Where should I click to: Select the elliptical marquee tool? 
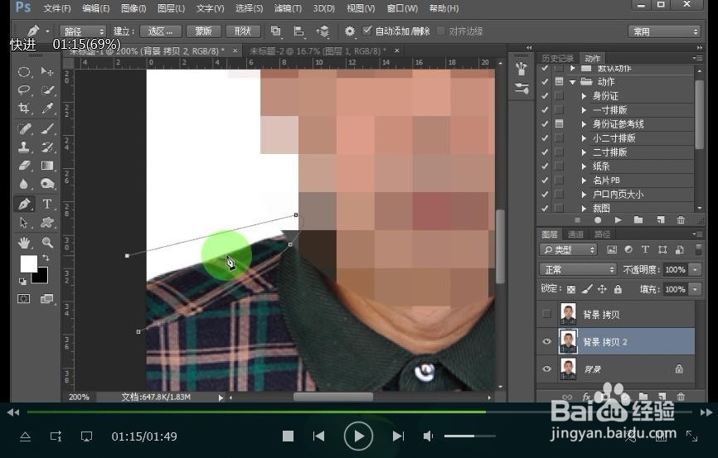(24, 72)
